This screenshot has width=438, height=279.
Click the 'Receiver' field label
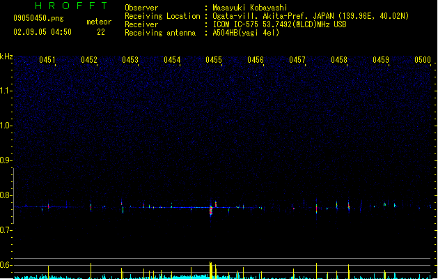point(141,24)
